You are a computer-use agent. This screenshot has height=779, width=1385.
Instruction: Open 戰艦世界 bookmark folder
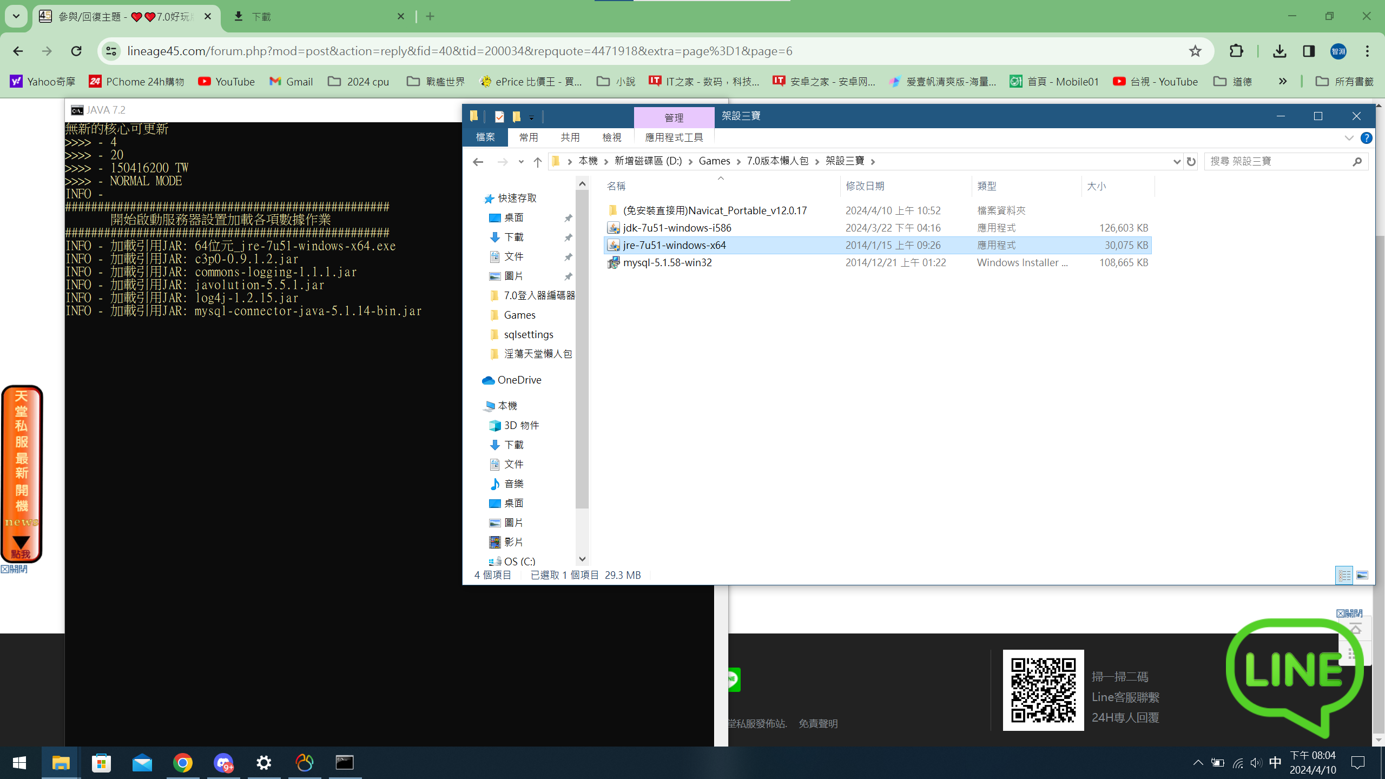436,81
